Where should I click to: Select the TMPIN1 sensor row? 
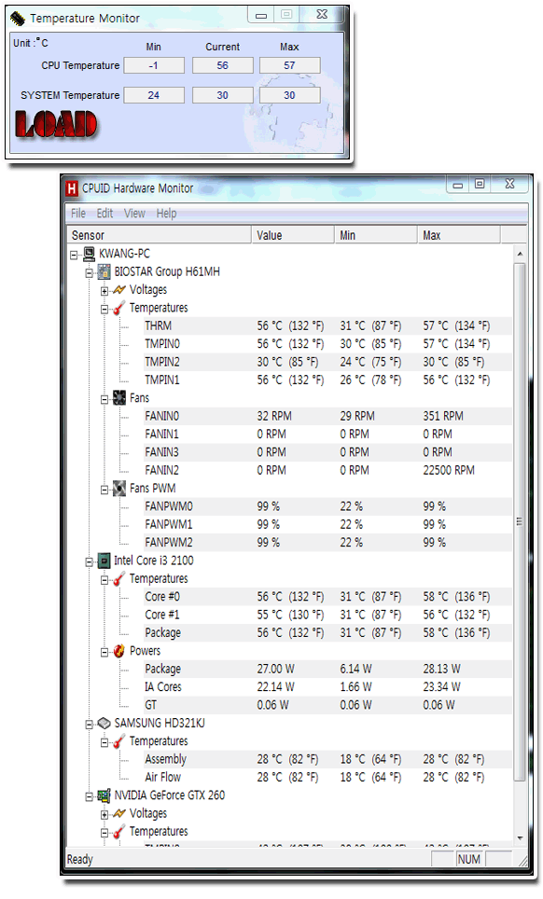pos(327,380)
